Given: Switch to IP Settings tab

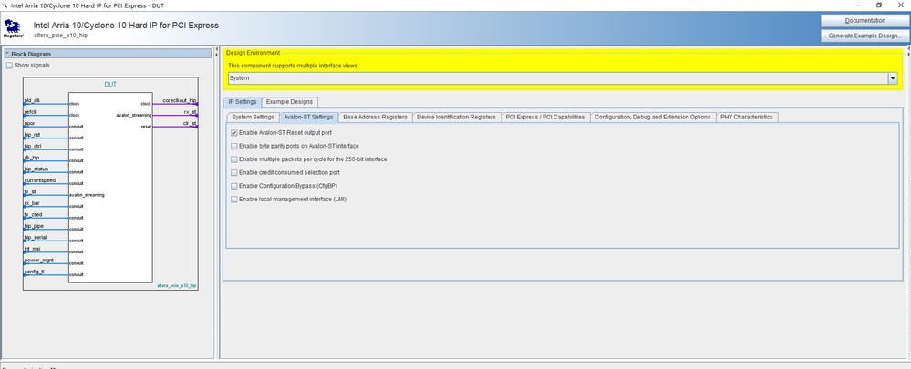Looking at the screenshot, I should (x=243, y=101).
